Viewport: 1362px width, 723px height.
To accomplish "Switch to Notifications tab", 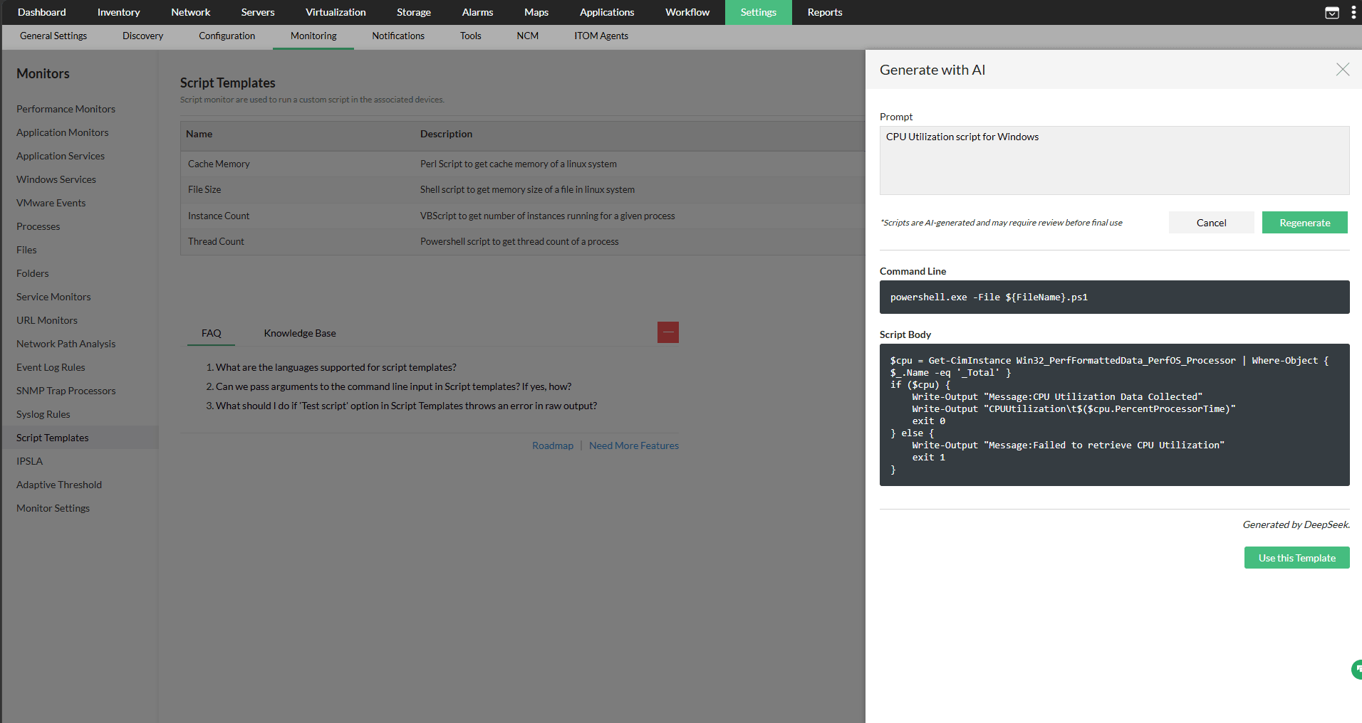I will click(x=398, y=36).
